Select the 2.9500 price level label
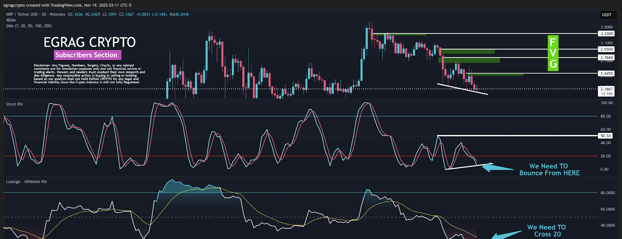Image resolution: width=622 pixels, height=239 pixels. point(606,49)
